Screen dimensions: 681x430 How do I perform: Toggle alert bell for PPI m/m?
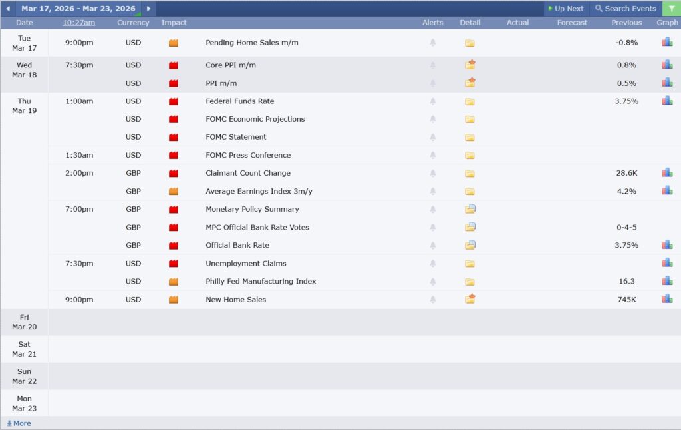(433, 83)
